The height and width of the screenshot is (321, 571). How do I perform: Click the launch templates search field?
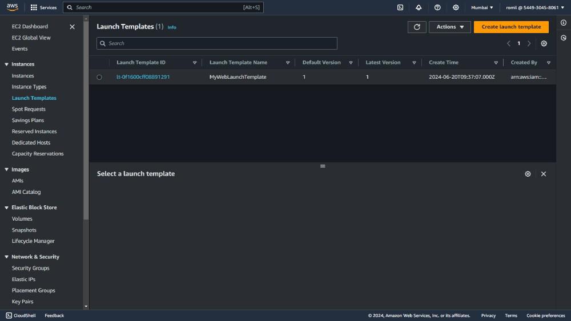click(x=216, y=43)
